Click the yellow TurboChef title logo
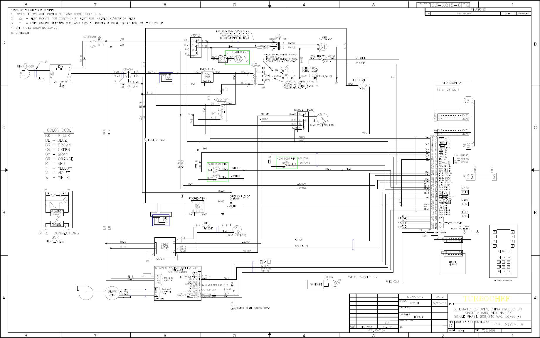Viewport: 540px width, 338px height. pyautogui.click(x=487, y=299)
